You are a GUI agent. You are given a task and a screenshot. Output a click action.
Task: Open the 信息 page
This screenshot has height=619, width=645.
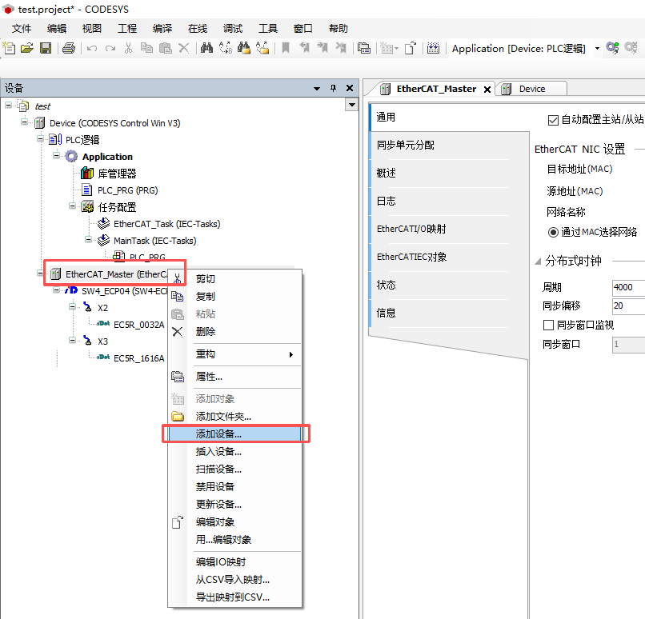click(x=449, y=313)
